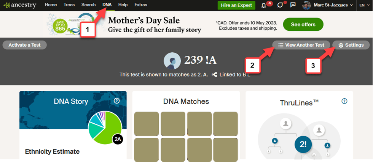Click the Ancestry logo

[x=19, y=5]
